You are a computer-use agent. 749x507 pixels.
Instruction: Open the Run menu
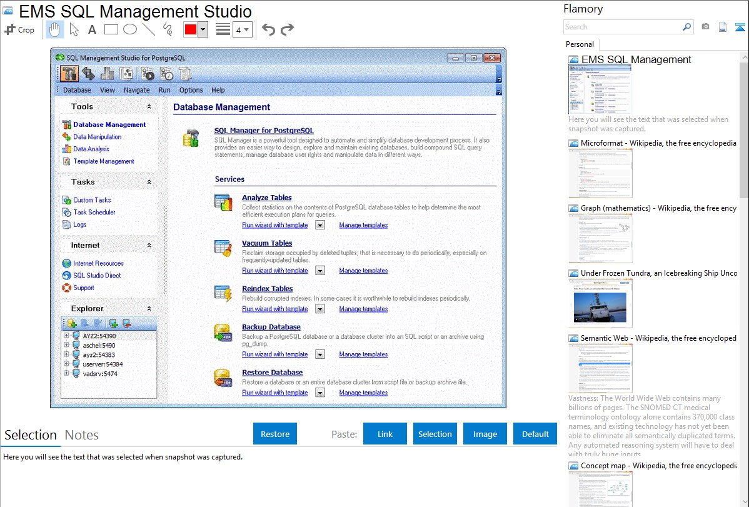click(x=164, y=90)
